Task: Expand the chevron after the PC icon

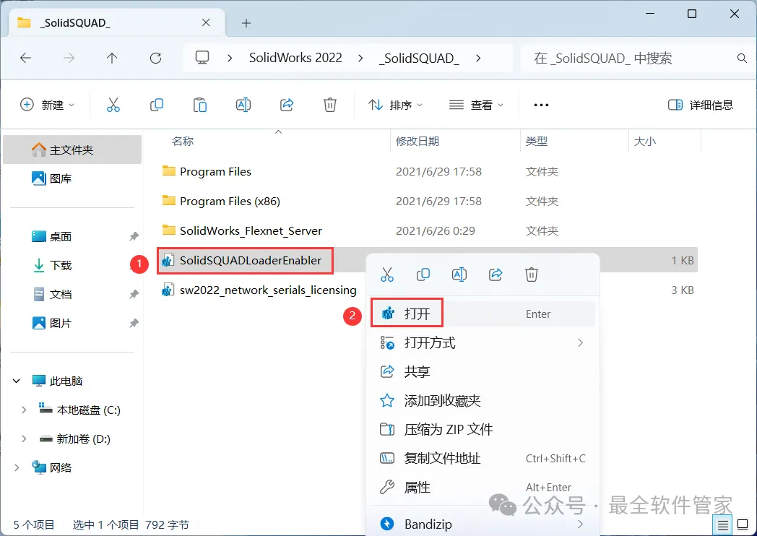Action: point(230,59)
